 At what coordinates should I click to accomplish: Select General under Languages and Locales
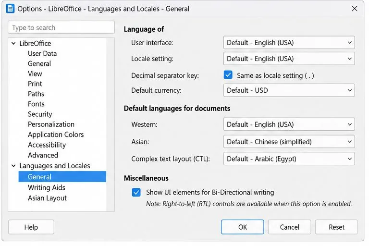click(62, 177)
